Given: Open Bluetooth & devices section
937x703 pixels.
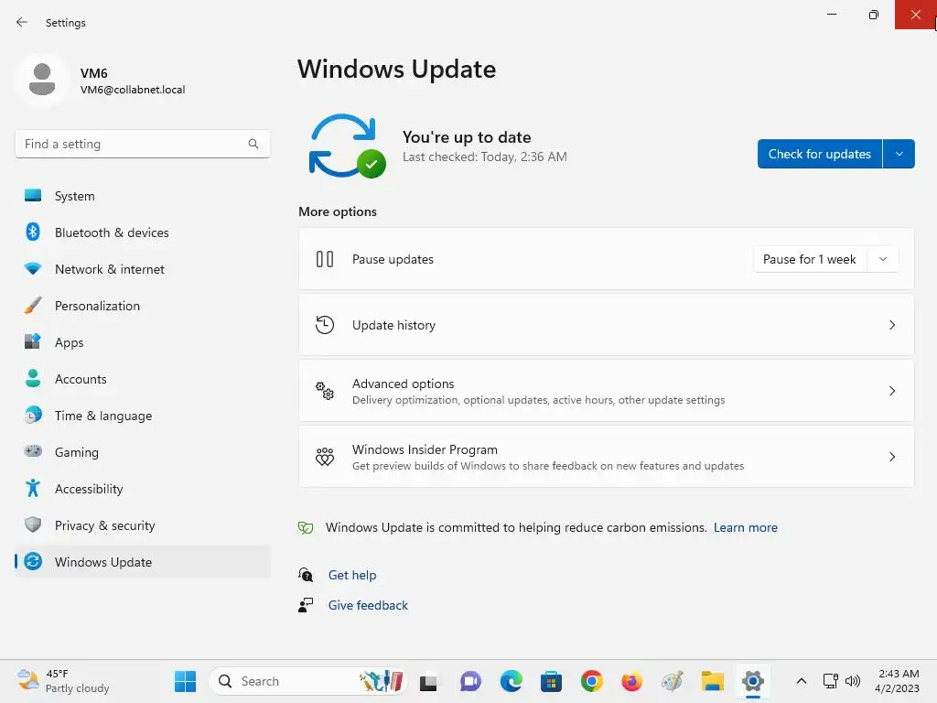Looking at the screenshot, I should click(x=143, y=233).
